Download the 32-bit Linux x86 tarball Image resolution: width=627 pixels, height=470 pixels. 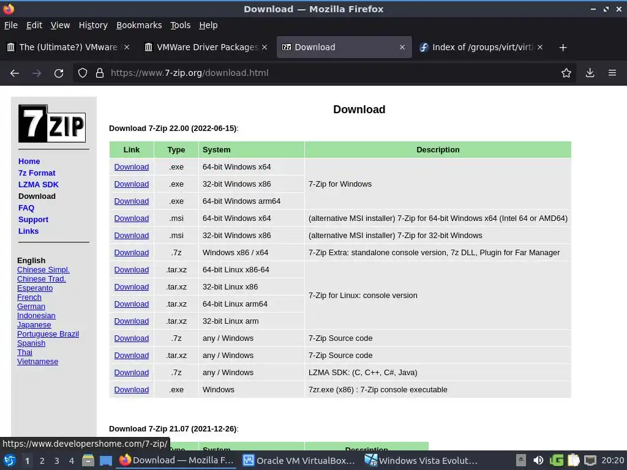(x=132, y=288)
